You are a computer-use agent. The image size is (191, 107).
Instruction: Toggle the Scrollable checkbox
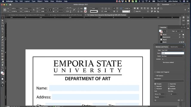pos(169,89)
